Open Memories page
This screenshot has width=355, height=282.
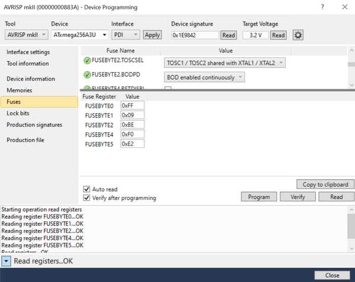coord(20,90)
